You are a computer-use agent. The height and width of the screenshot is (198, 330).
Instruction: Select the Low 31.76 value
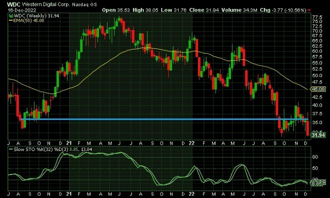(173, 10)
